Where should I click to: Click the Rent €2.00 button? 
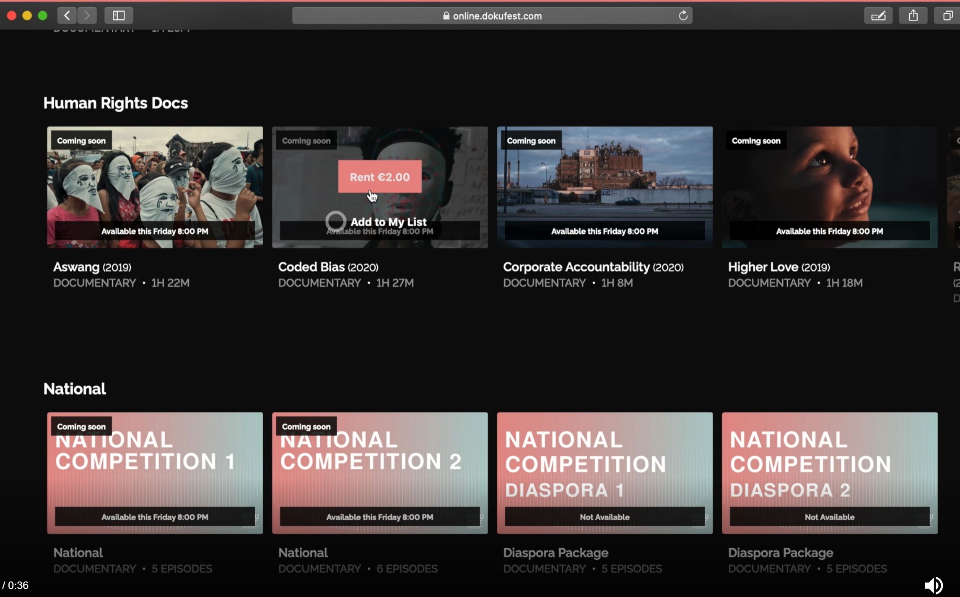[x=379, y=177]
